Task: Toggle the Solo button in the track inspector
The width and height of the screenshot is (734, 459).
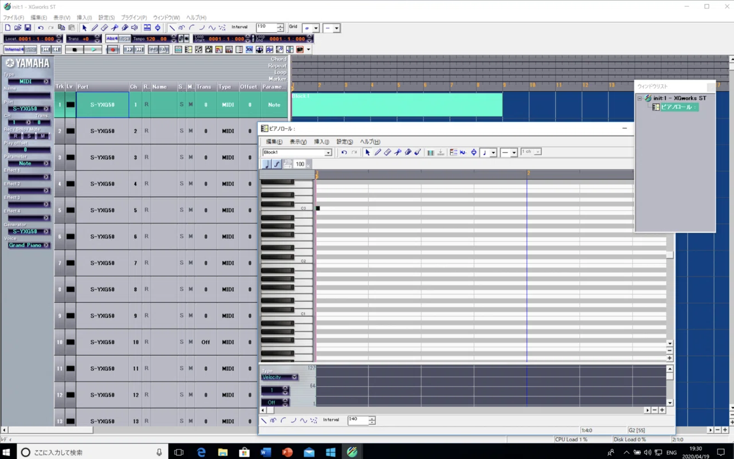Action: point(29,136)
